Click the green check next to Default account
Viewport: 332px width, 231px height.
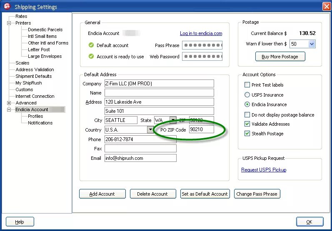91,45
